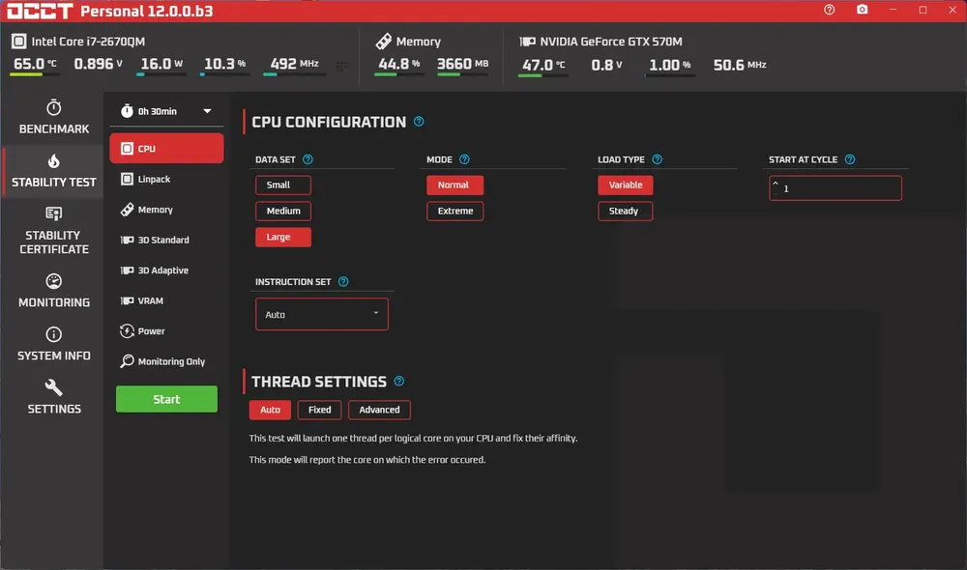This screenshot has height=570, width=967.
Task: Open the help icon in title bar
Action: pyautogui.click(x=830, y=10)
